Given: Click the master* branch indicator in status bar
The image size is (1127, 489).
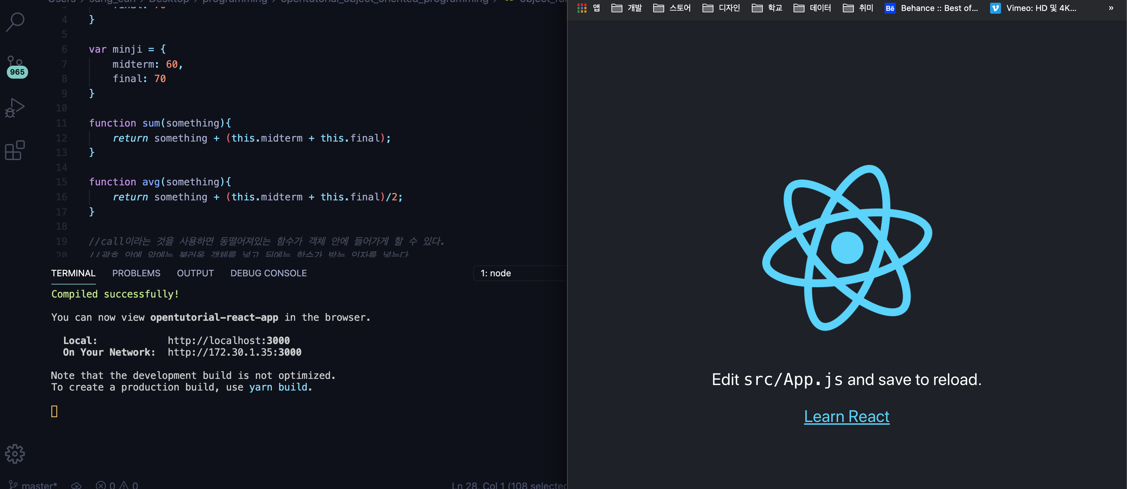Looking at the screenshot, I should [33, 485].
